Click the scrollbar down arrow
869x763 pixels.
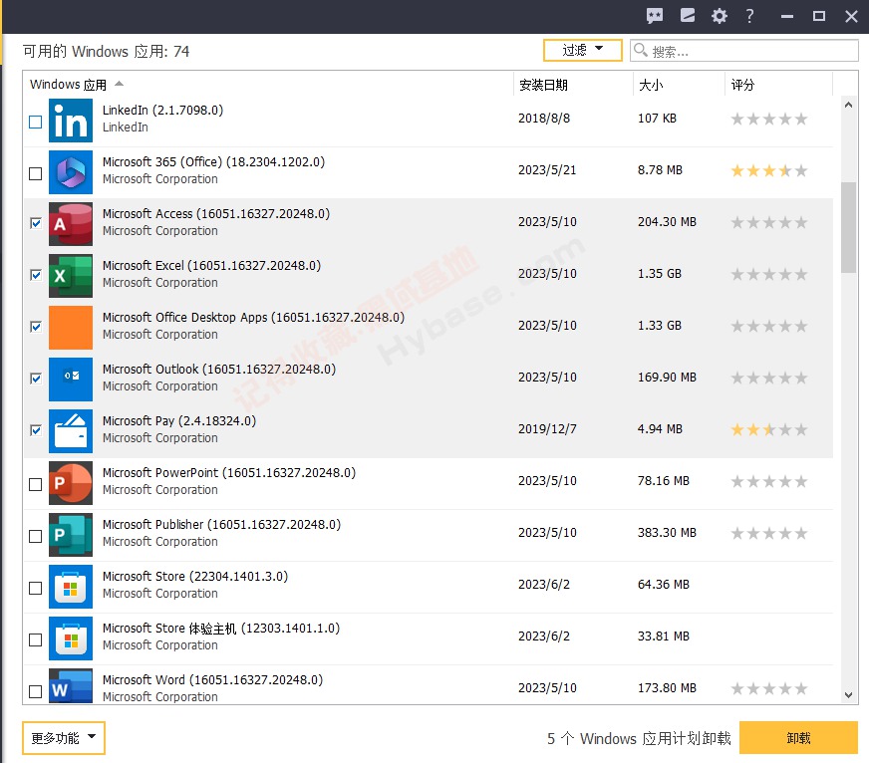tap(848, 695)
